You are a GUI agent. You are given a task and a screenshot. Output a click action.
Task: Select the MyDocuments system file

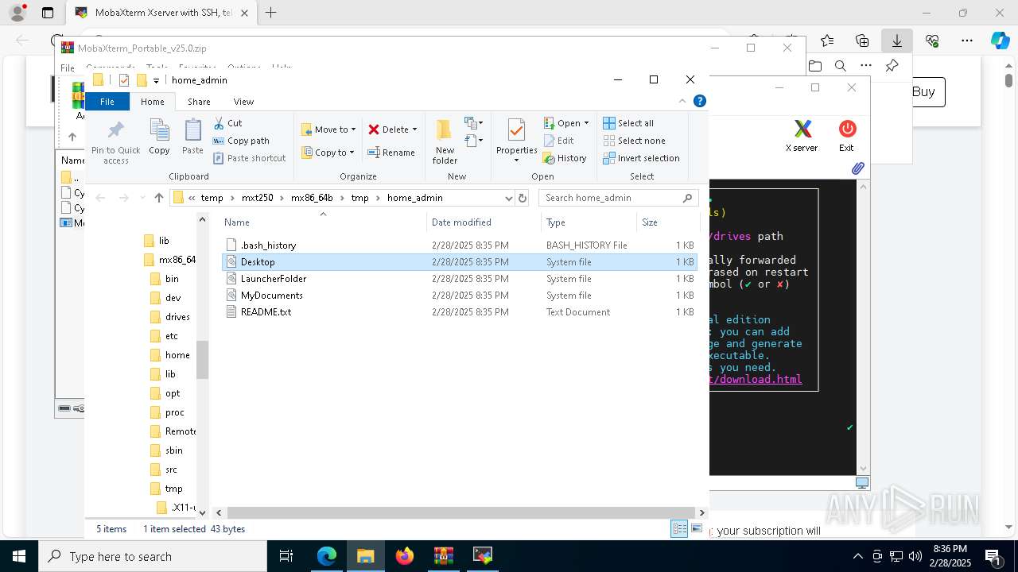click(460, 296)
